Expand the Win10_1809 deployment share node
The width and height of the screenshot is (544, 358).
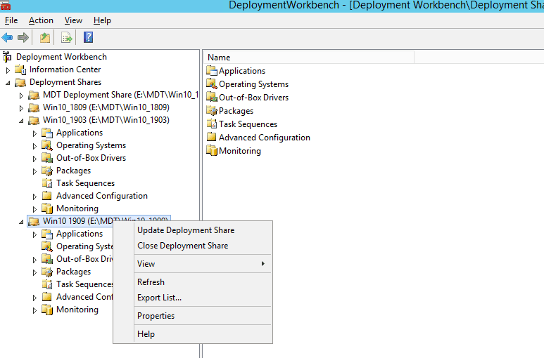(x=21, y=108)
